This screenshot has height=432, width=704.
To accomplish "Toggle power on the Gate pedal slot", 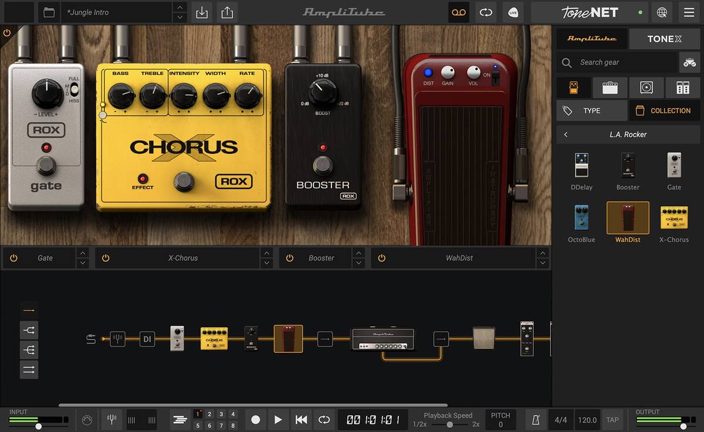I will point(13,258).
